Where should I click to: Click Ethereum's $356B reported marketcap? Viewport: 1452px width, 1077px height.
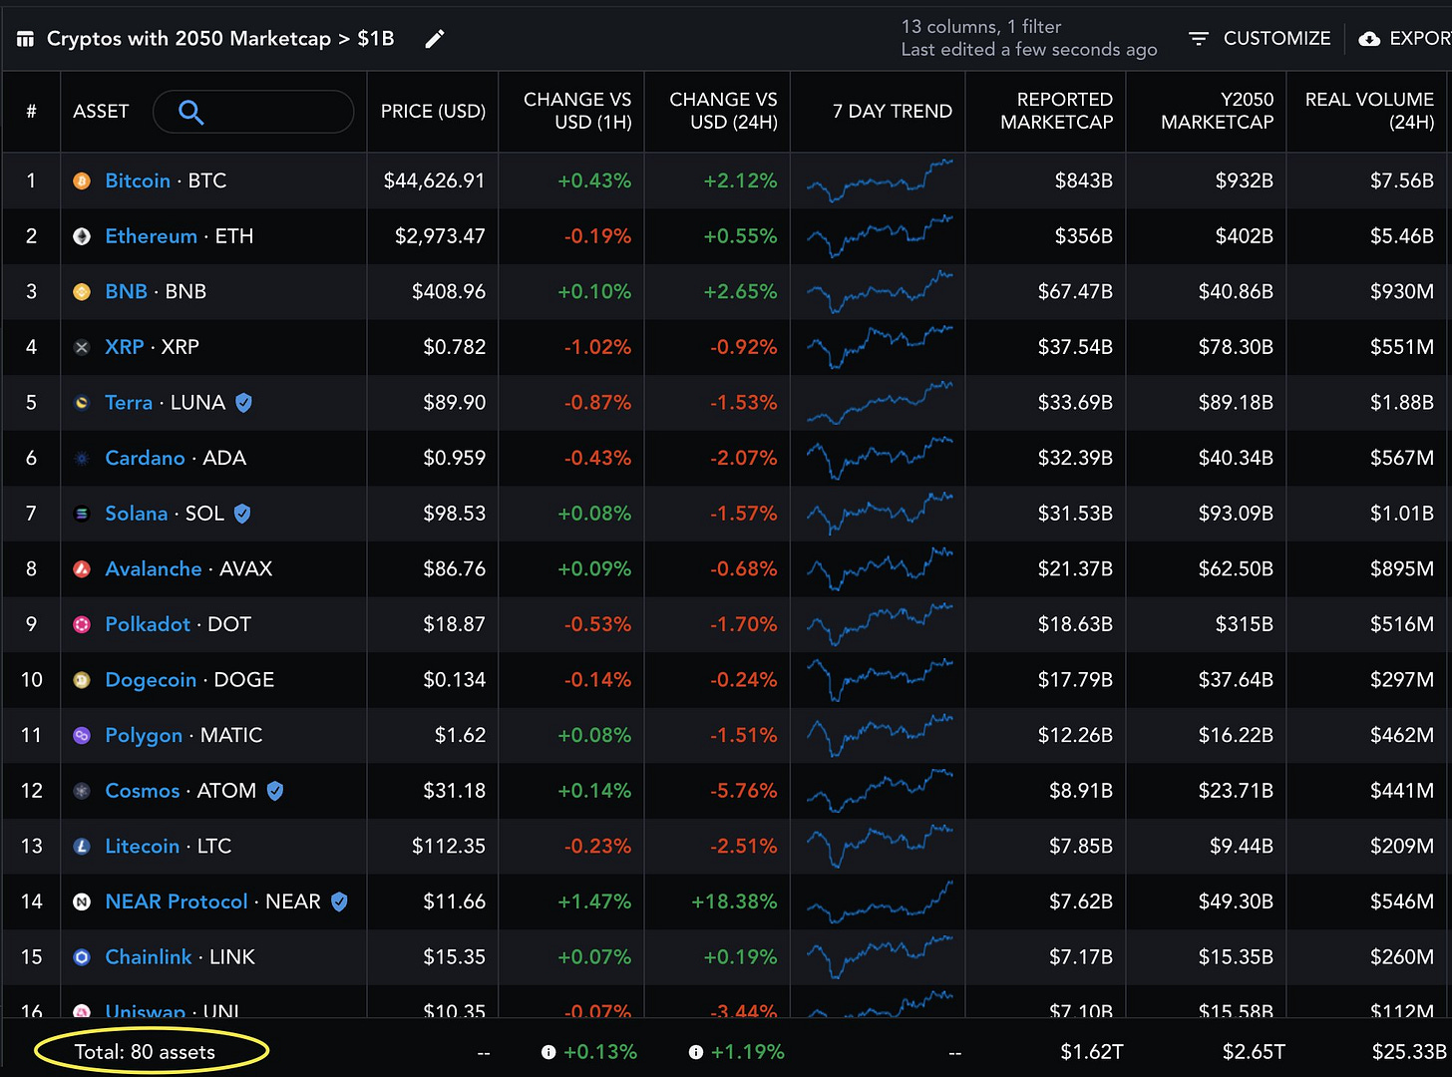tap(1083, 236)
